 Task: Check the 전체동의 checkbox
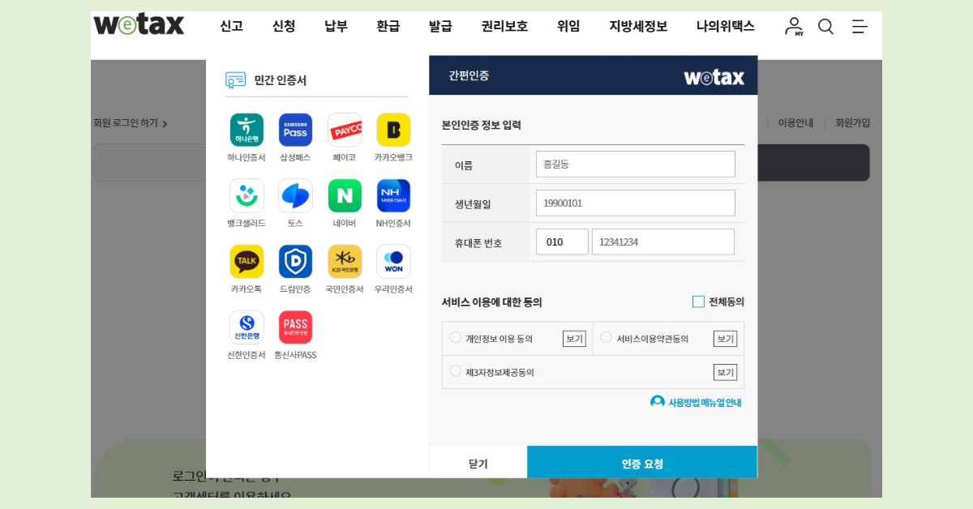coord(698,302)
